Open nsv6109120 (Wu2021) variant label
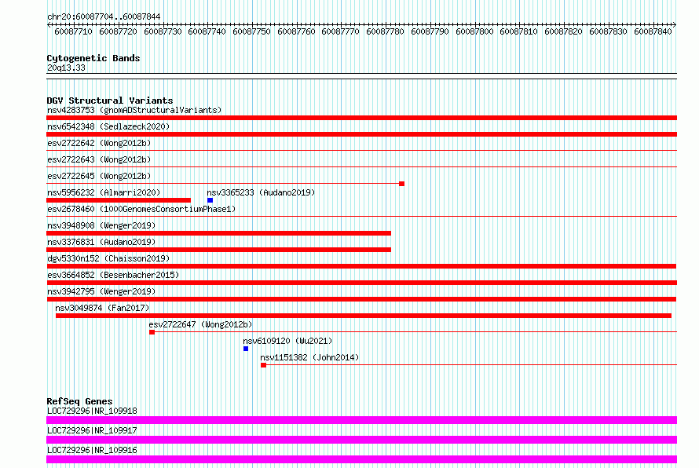The image size is (699, 468). [x=287, y=341]
